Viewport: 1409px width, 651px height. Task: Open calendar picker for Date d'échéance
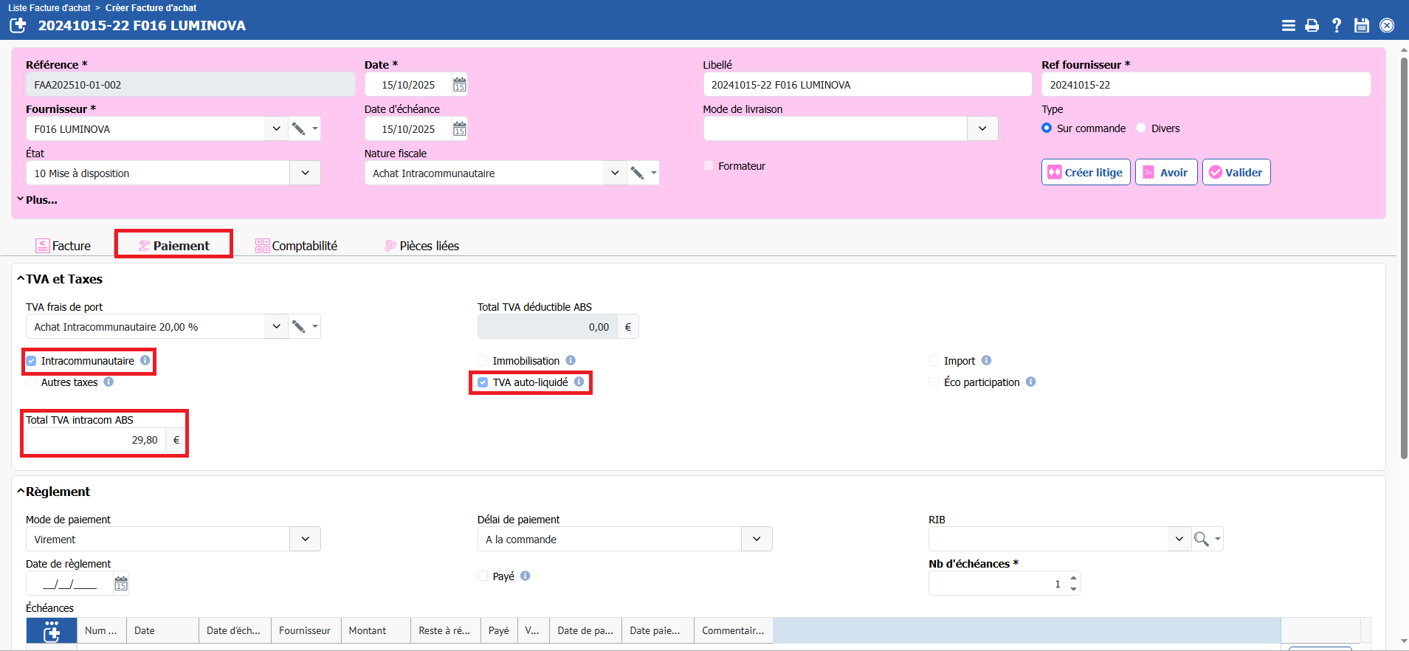click(x=459, y=129)
